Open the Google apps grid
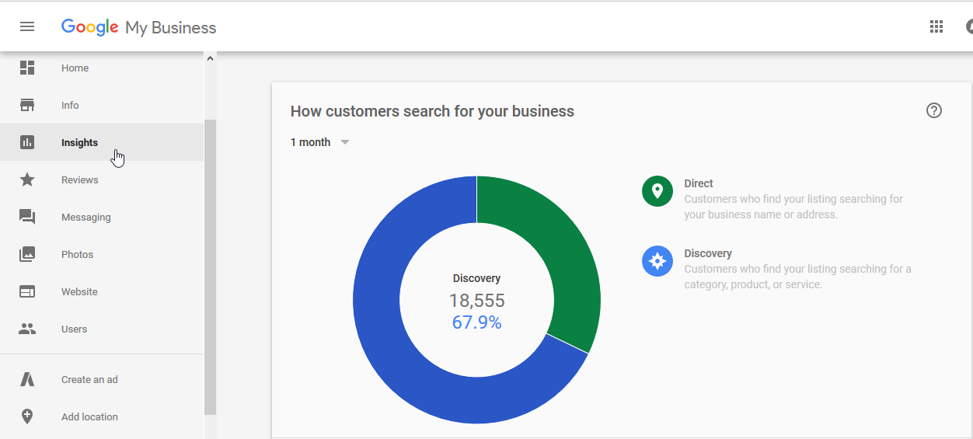The height and width of the screenshot is (439, 973). [936, 26]
